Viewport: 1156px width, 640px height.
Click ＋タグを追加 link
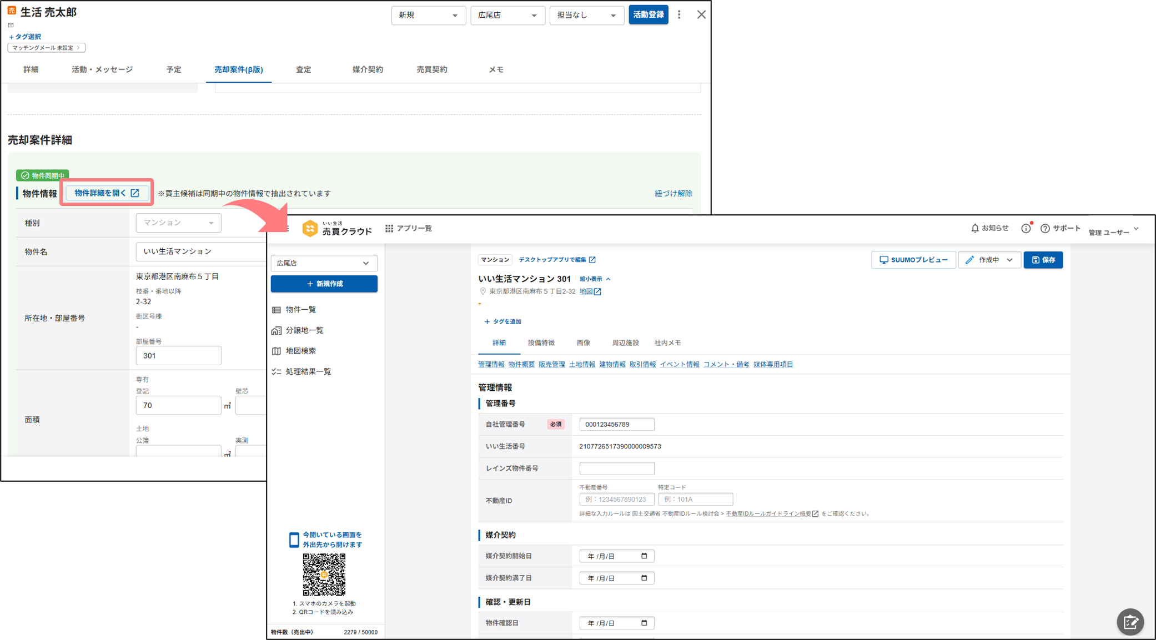tap(503, 321)
